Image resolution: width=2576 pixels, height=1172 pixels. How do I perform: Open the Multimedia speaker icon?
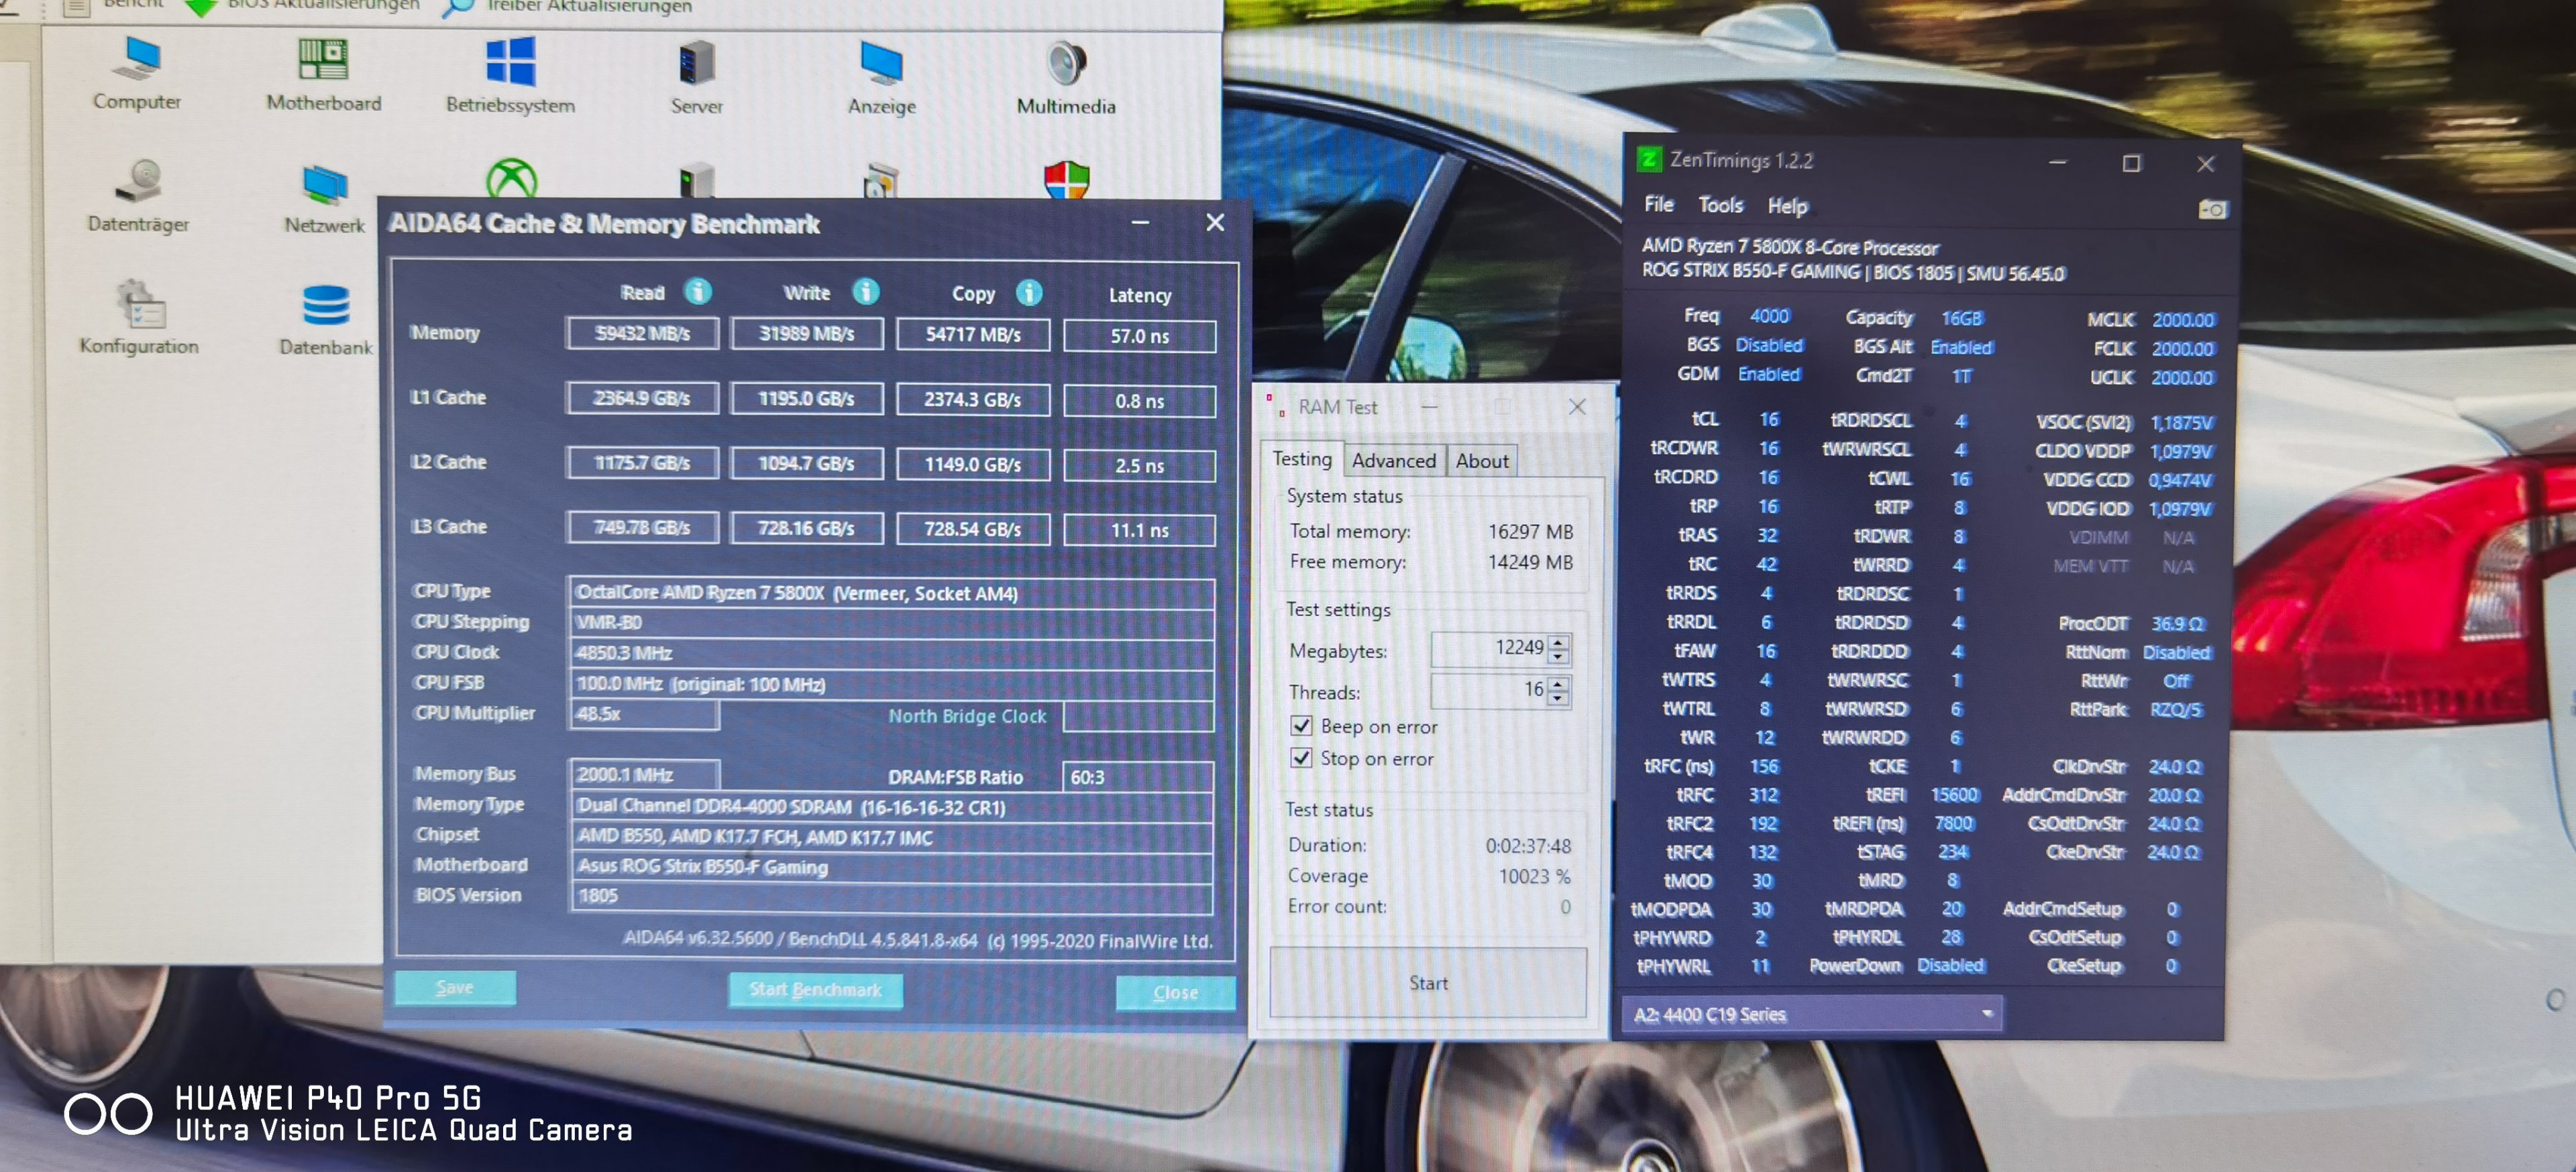(1066, 64)
